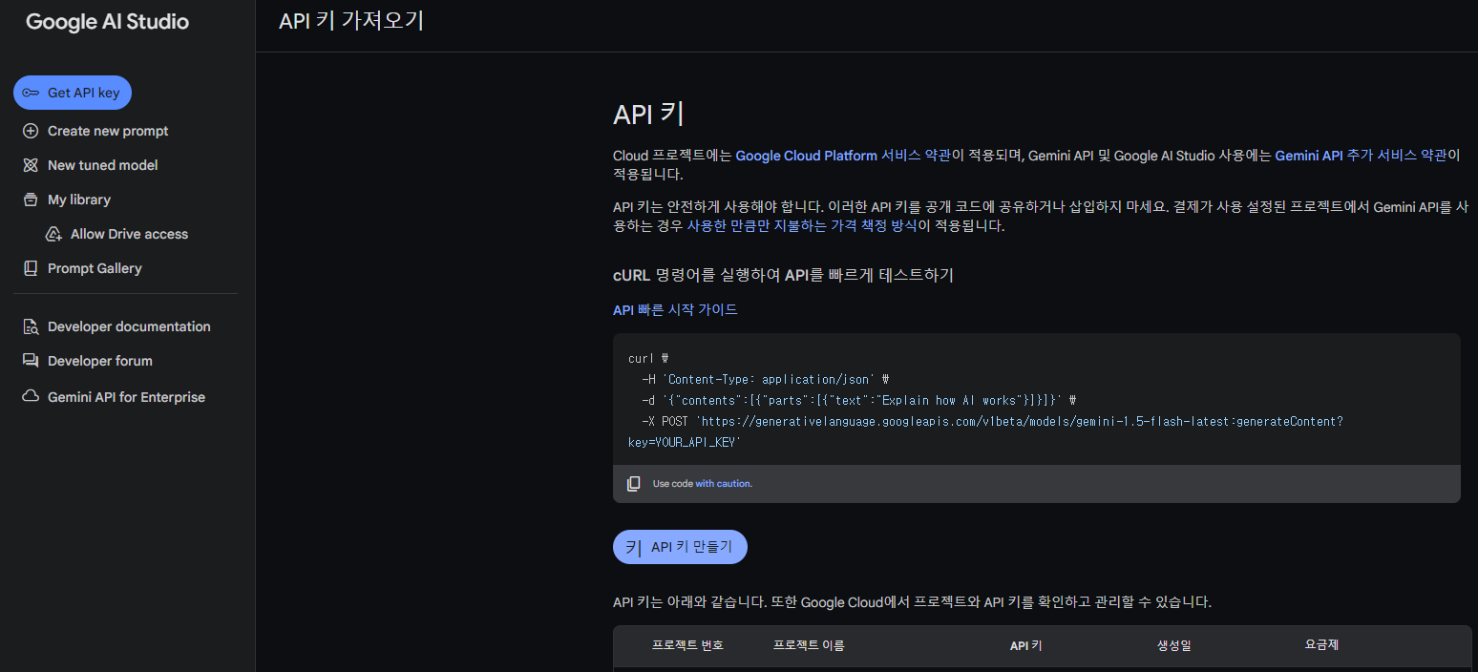Click the plus circle icon for Create new prompt

pos(31,131)
